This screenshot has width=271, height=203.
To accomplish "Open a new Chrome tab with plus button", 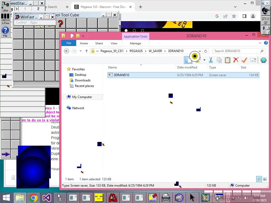I will tap(141, 7).
